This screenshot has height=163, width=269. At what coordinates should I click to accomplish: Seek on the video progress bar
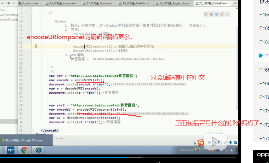(118, 158)
